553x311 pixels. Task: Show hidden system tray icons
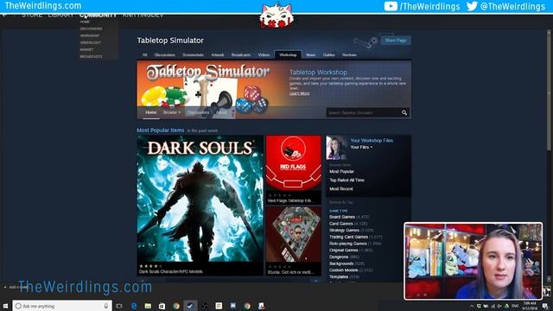point(472,306)
